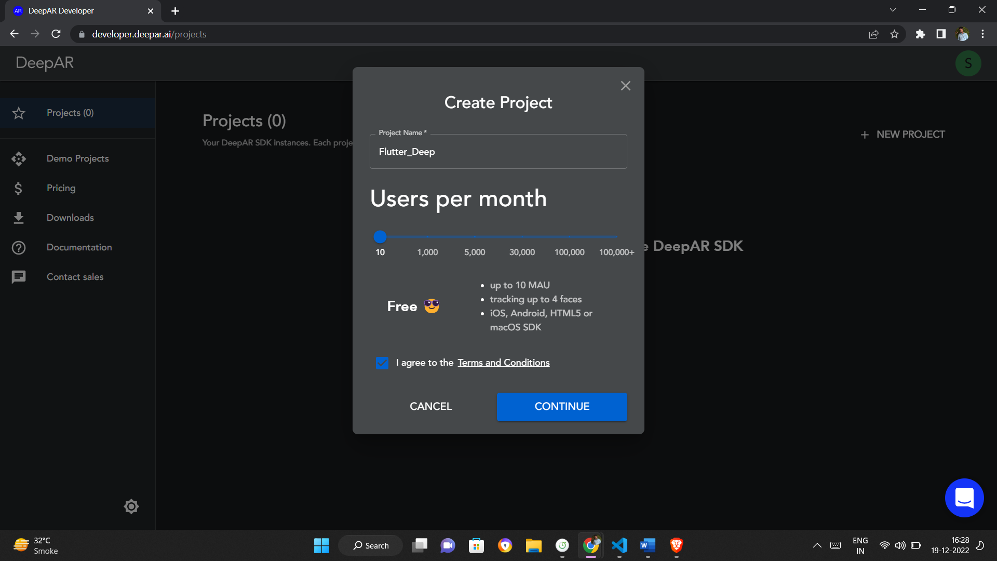Screen dimensions: 997x561
Task: Open the clock and date panel
Action: pyautogui.click(x=950, y=545)
